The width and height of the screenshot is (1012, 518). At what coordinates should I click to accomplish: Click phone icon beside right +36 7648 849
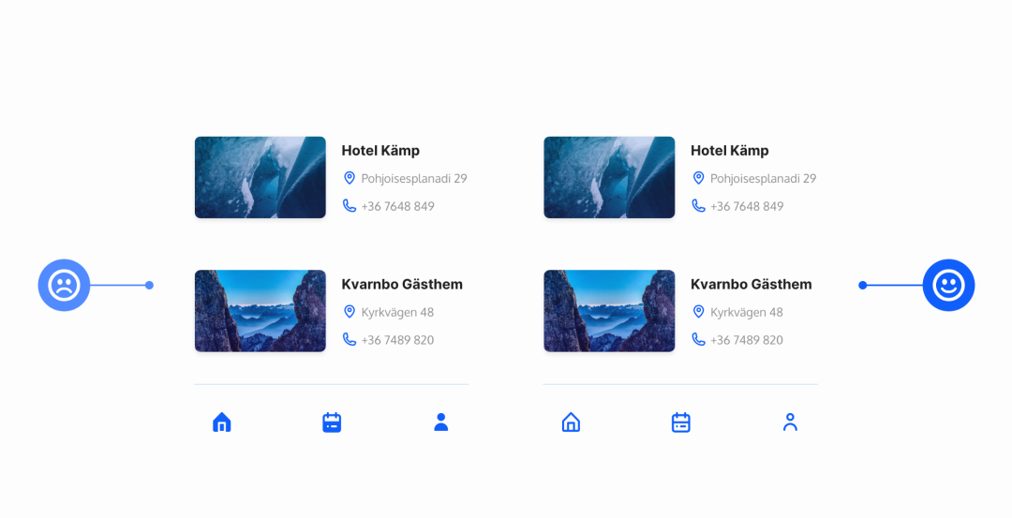pos(698,206)
